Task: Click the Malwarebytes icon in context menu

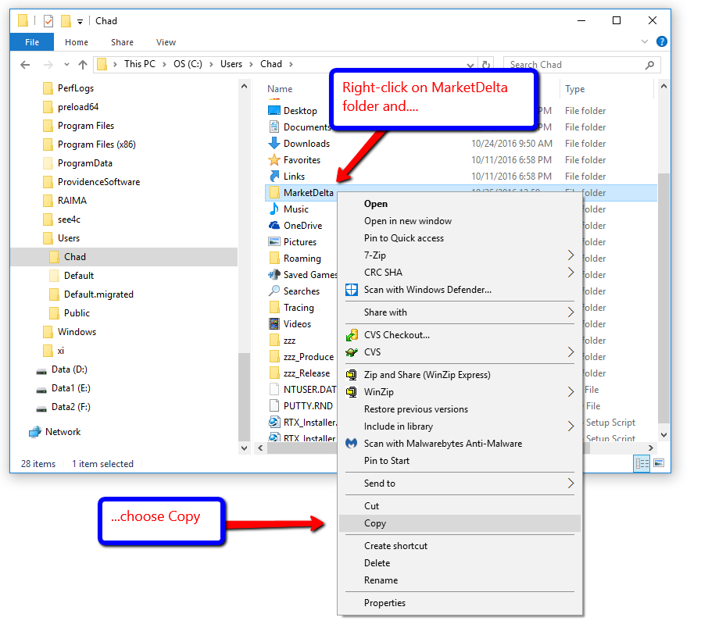Action: pyautogui.click(x=352, y=444)
